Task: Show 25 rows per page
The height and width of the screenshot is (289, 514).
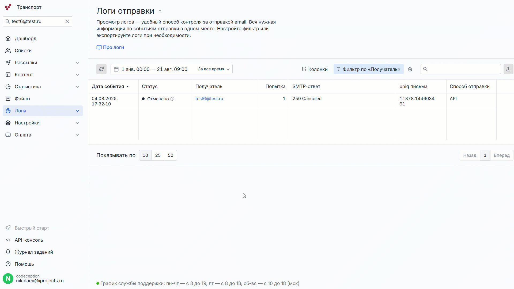Action: point(158,155)
